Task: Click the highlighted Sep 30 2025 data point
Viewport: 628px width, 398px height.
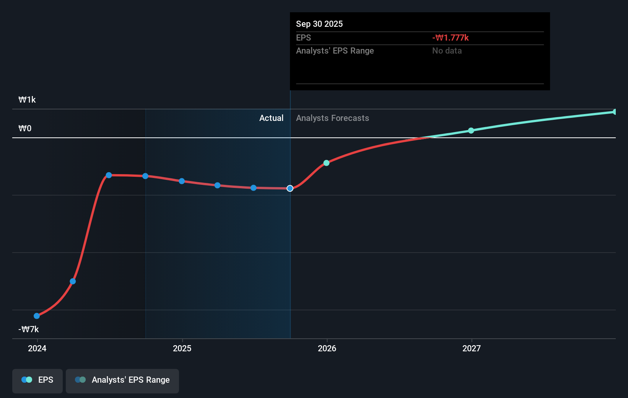Action: (290, 188)
